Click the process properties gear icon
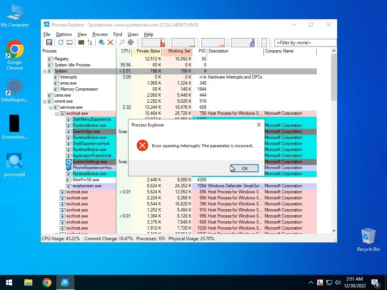Viewport: 387px width, 290px height. 101,42
